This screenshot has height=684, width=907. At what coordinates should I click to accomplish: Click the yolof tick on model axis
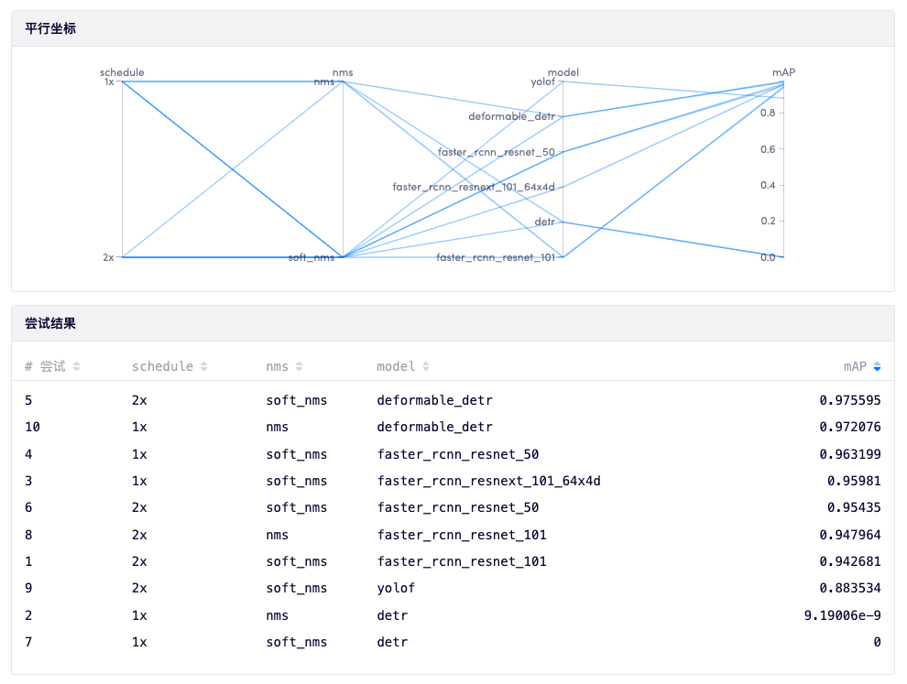[542, 82]
